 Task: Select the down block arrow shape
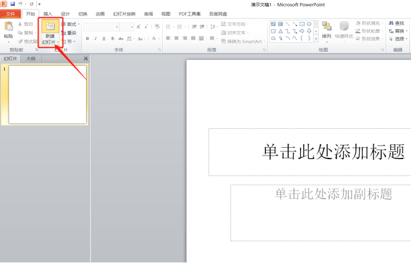pyautogui.click(x=309, y=31)
